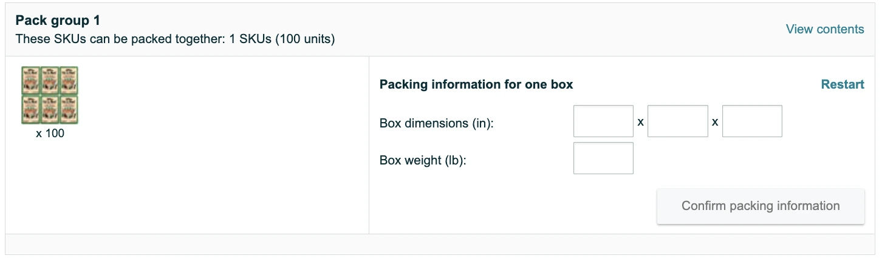Click the Box weight (lb) label
Viewport: 882px width, 261px height.
(422, 161)
